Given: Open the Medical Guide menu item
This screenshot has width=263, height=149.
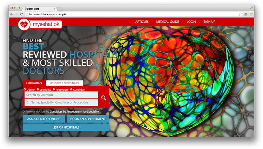Looking at the screenshot, I should tap(167, 22).
